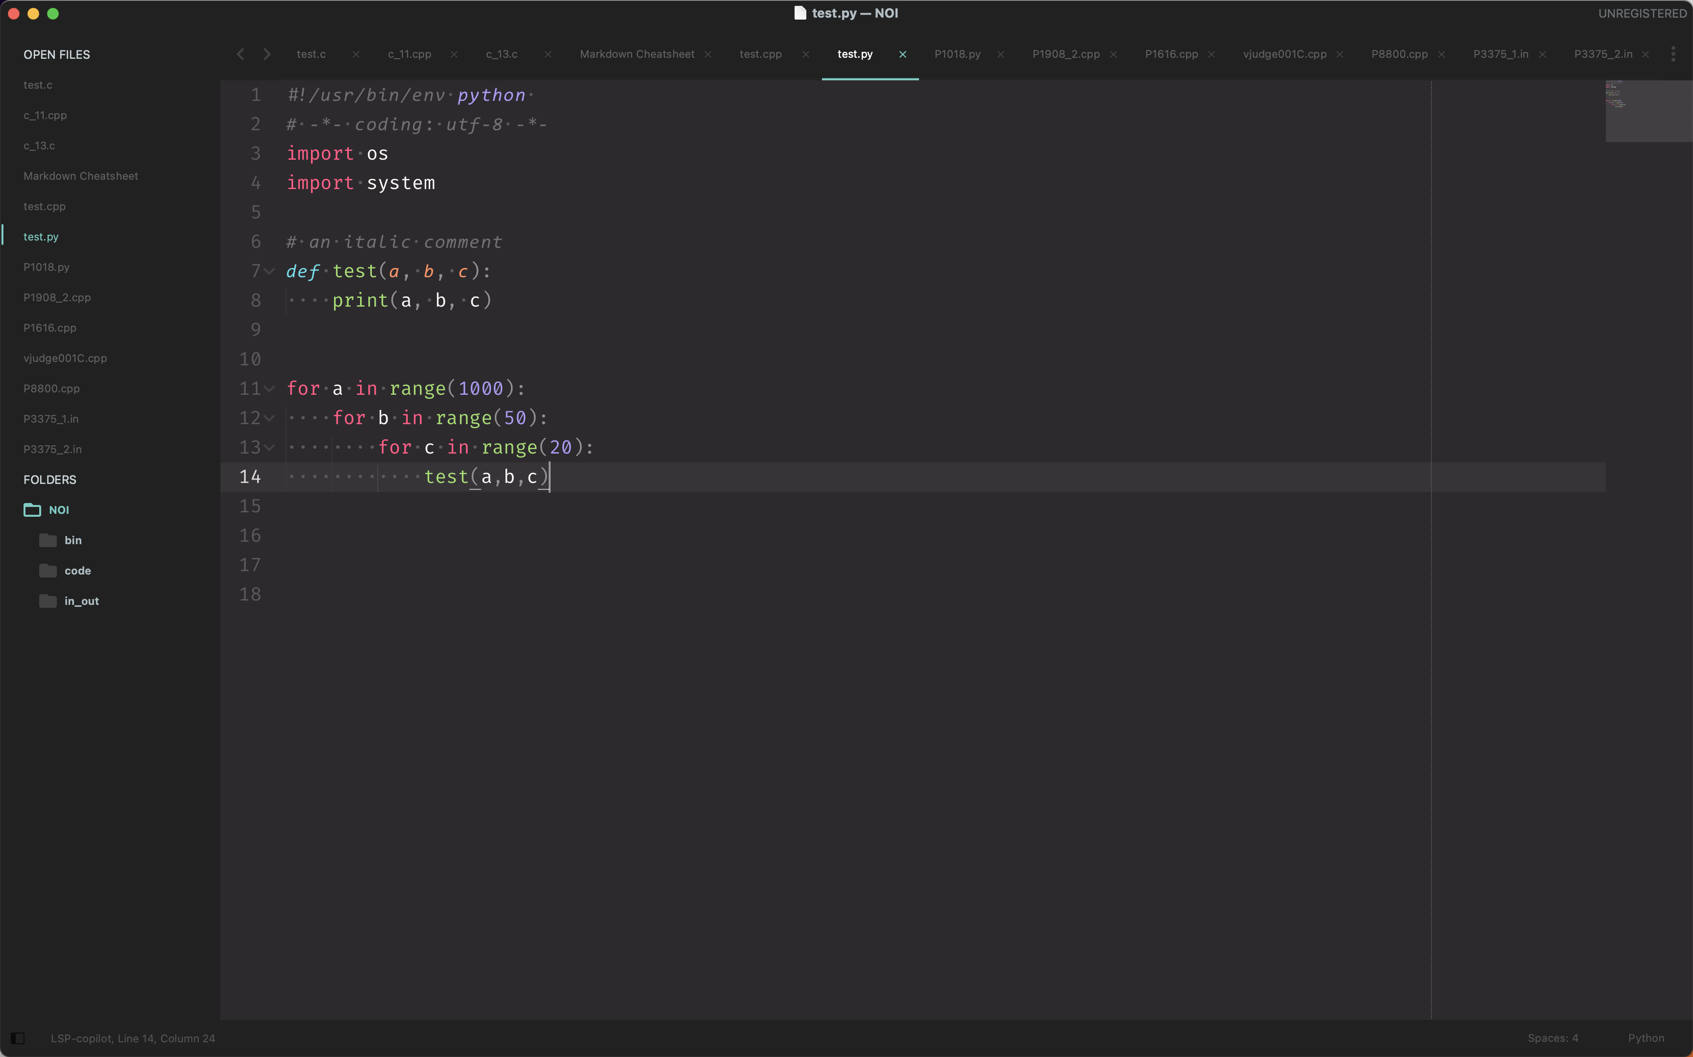Close the test.cpp tab
This screenshot has width=1693, height=1057.
[805, 54]
